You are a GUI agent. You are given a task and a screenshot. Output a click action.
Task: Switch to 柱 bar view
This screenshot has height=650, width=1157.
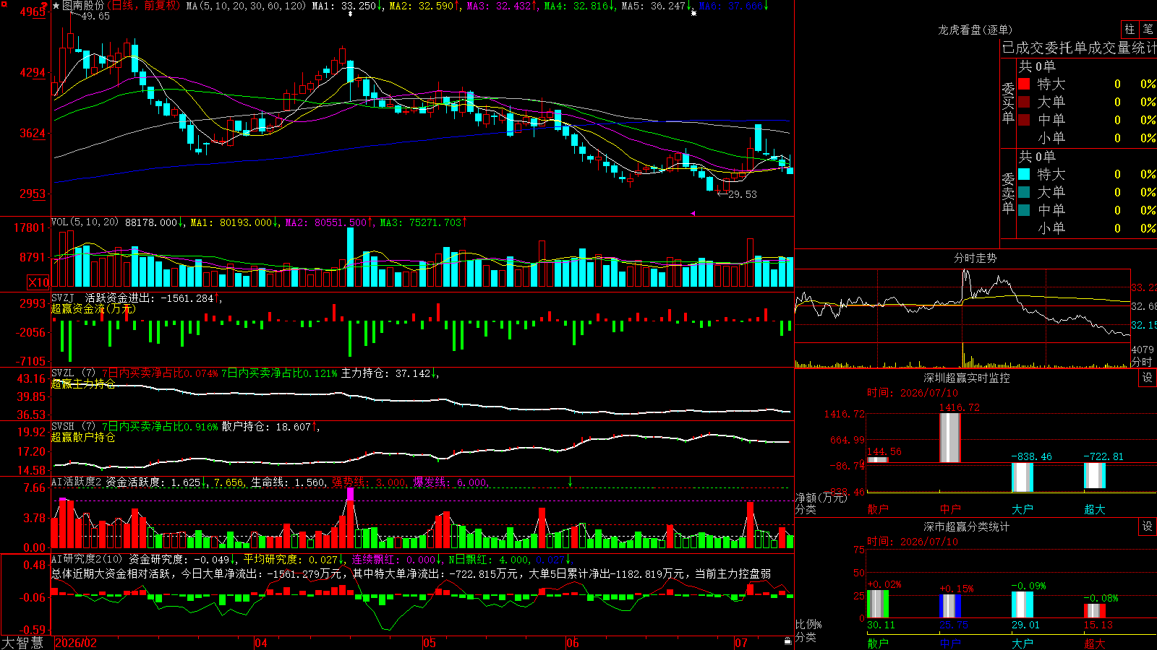tap(1130, 29)
